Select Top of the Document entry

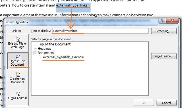coord(54,44)
